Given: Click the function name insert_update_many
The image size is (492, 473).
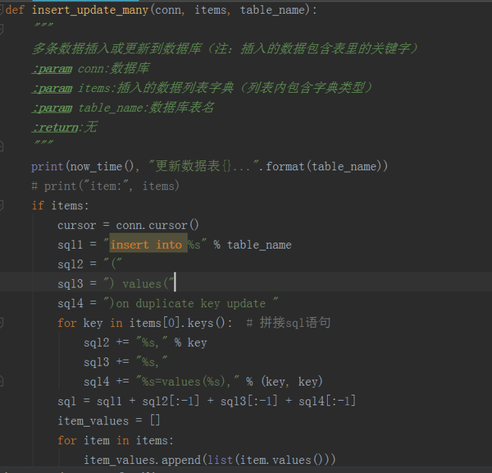Looking at the screenshot, I should [x=90, y=10].
